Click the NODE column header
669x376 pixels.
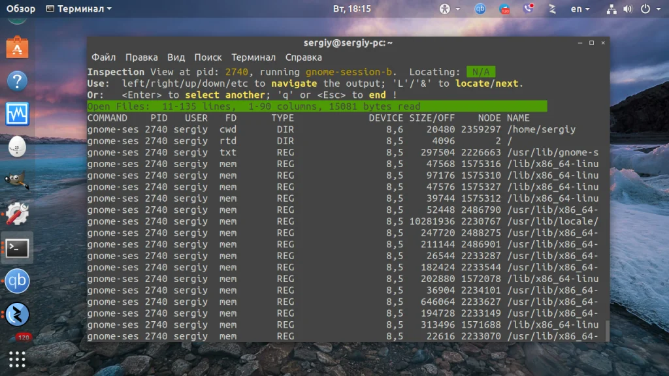[489, 117]
